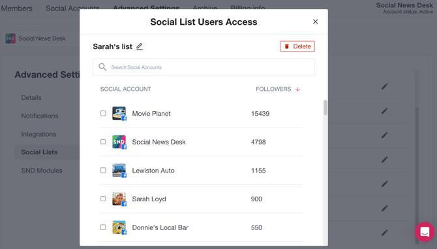Check the Donnie's Local Bar checkbox
The width and height of the screenshot is (437, 249).
click(103, 227)
